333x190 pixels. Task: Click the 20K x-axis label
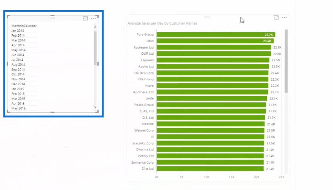pos(257,177)
